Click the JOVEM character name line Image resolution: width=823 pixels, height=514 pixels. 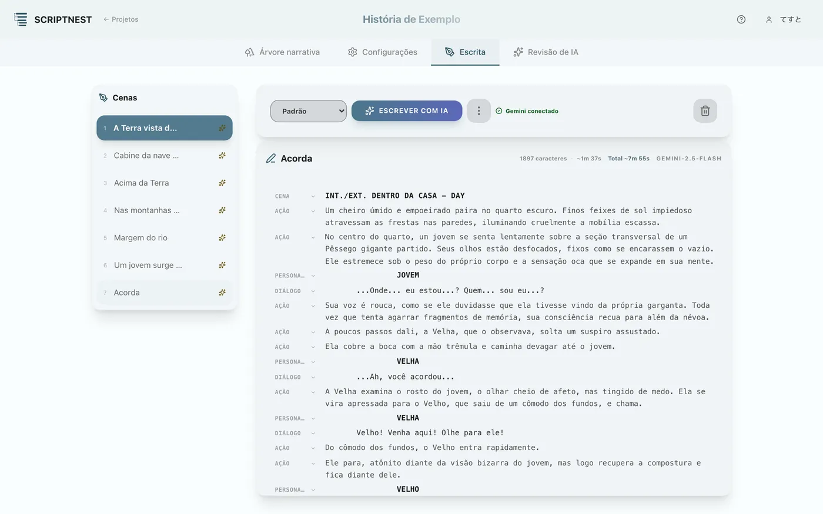[x=408, y=275]
